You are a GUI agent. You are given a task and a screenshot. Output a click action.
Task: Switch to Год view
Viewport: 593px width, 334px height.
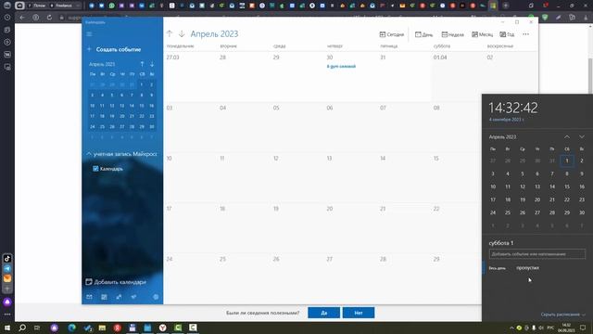507,34
